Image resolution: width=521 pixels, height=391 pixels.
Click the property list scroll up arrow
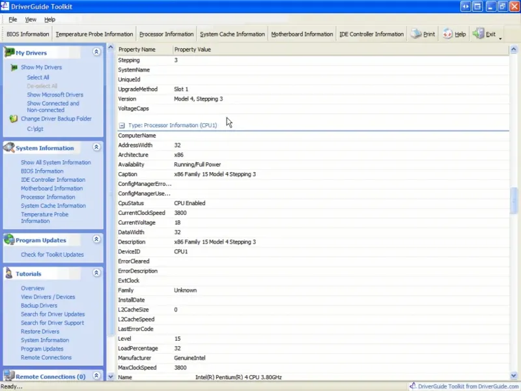point(514,50)
